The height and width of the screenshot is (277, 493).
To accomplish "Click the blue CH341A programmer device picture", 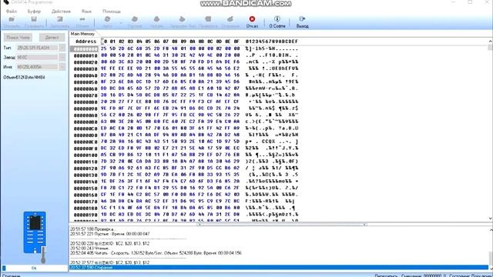I will [x=35, y=232].
